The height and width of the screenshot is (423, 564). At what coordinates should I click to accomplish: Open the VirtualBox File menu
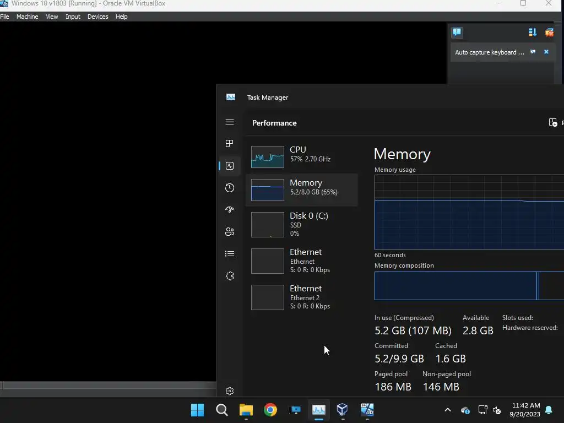(x=4, y=17)
